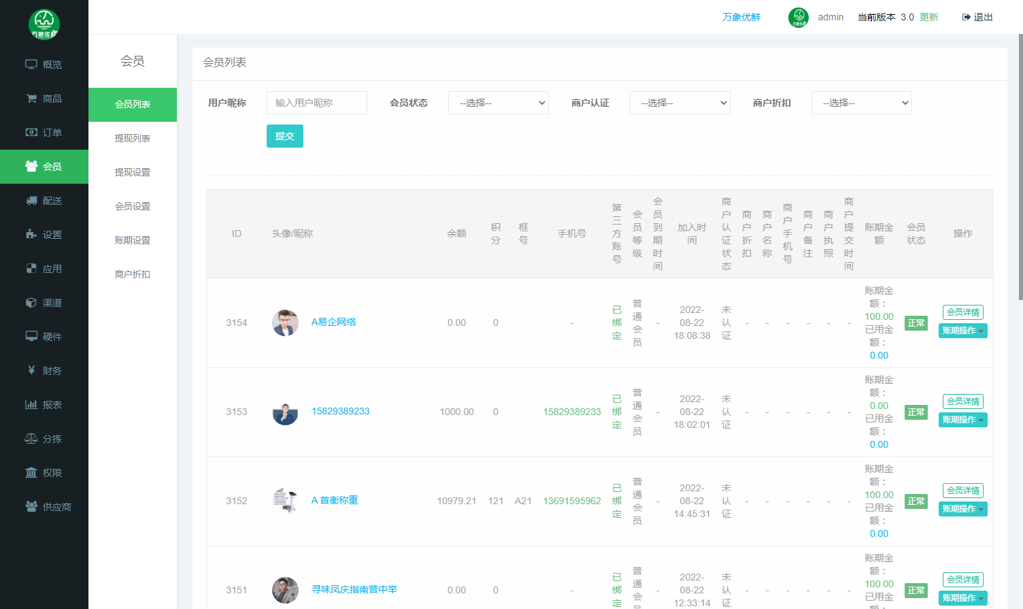Image resolution: width=1023 pixels, height=609 pixels.
Task: Open the 会员设置 submenu item
Action: coord(133,206)
